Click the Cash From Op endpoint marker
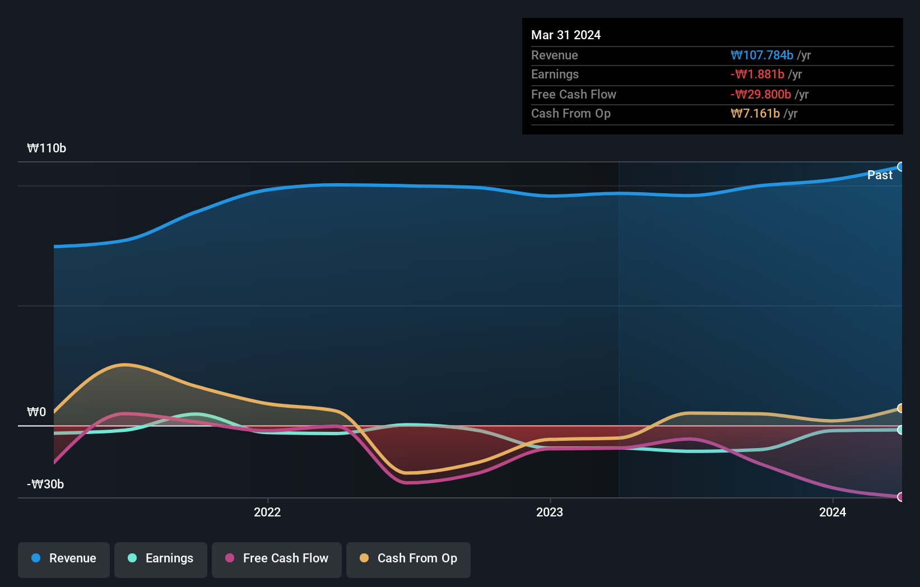Screen dimensions: 920x587 [x=901, y=408]
